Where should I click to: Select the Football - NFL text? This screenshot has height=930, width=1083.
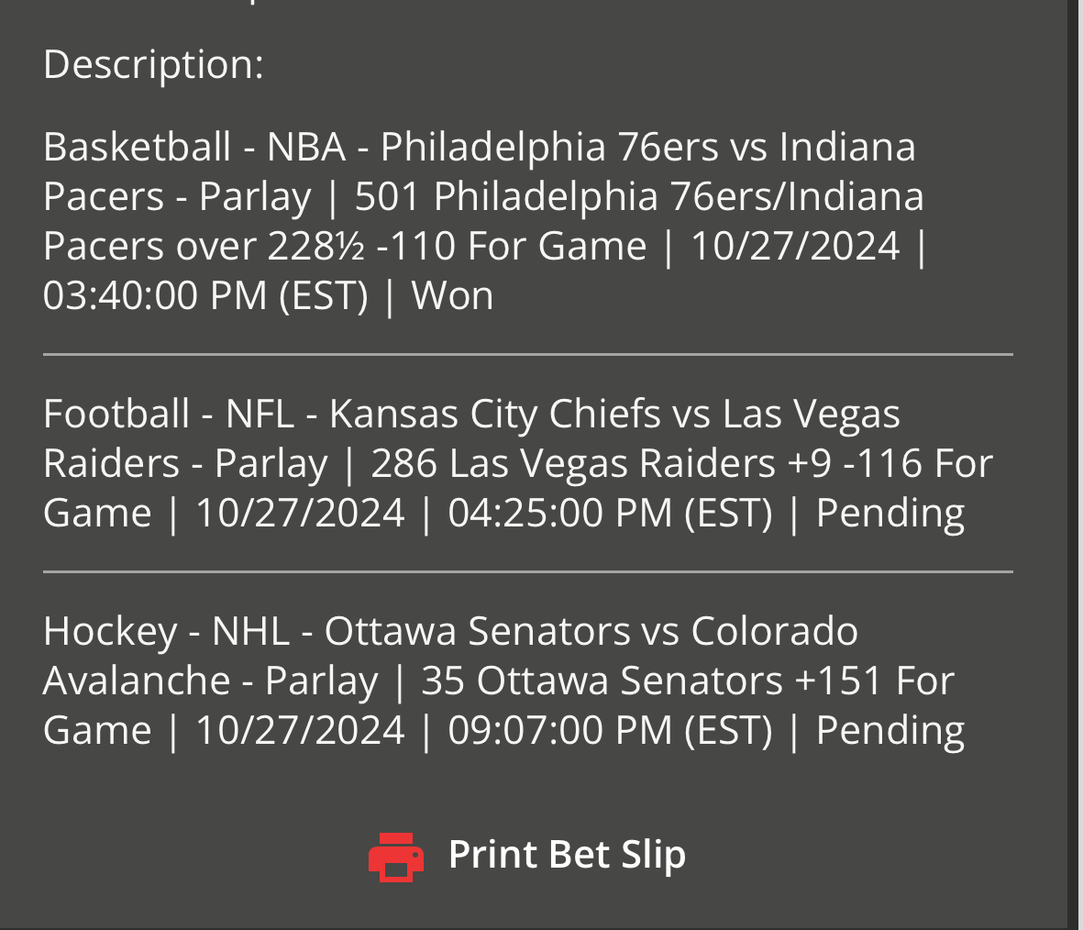[x=169, y=414]
